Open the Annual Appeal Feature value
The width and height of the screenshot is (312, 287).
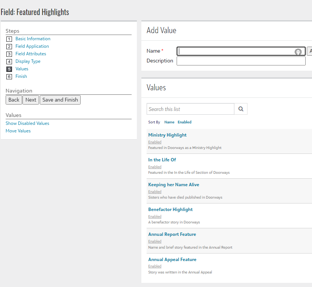click(x=172, y=260)
